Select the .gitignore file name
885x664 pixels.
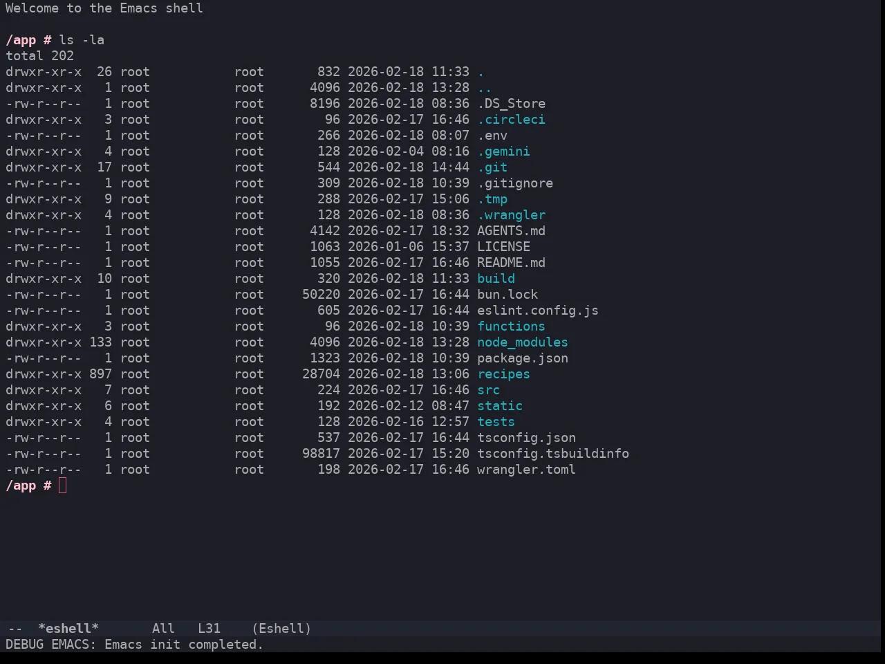pos(515,183)
